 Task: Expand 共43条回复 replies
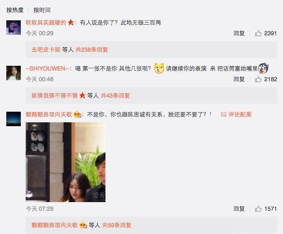[115, 95]
